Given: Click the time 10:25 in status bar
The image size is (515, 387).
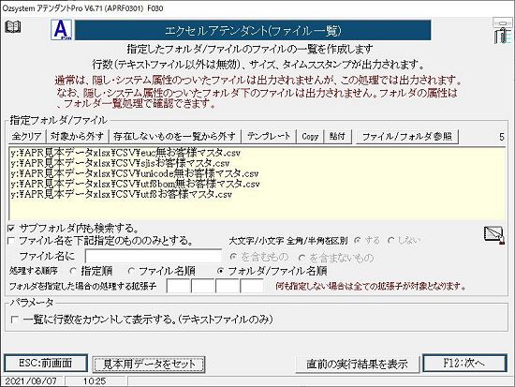Looking at the screenshot, I should [95, 381].
